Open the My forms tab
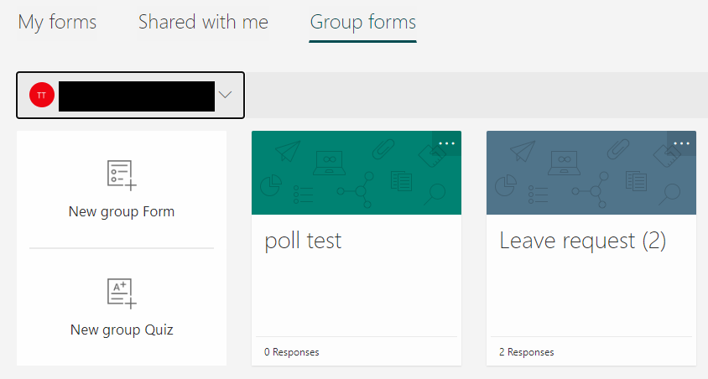The height and width of the screenshot is (379, 708). point(57,22)
